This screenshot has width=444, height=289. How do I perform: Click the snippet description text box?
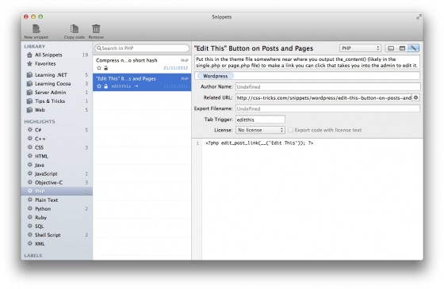pyautogui.click(x=308, y=63)
